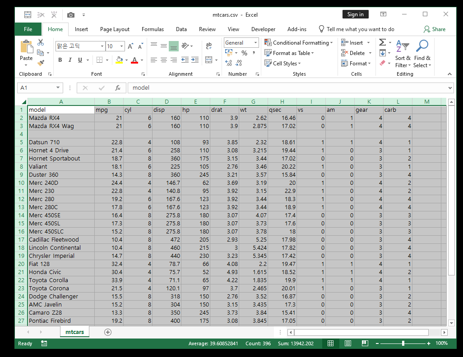Open Conditional Formatting menu
This screenshot has width=463, height=357.
299,43
